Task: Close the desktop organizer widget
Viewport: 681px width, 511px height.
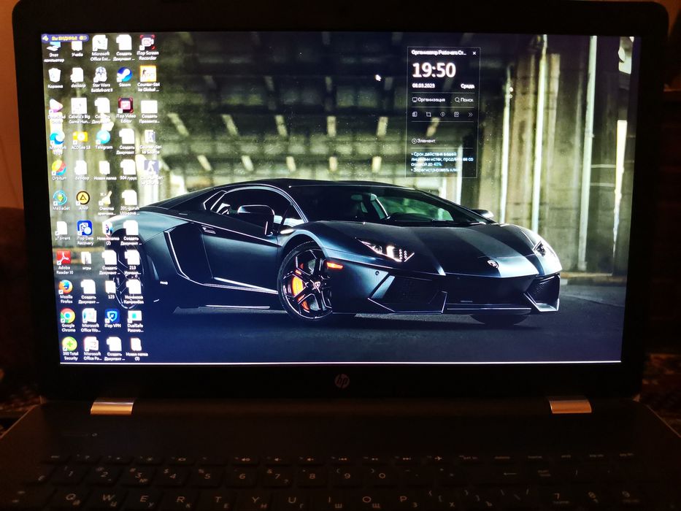Action: 474,53
